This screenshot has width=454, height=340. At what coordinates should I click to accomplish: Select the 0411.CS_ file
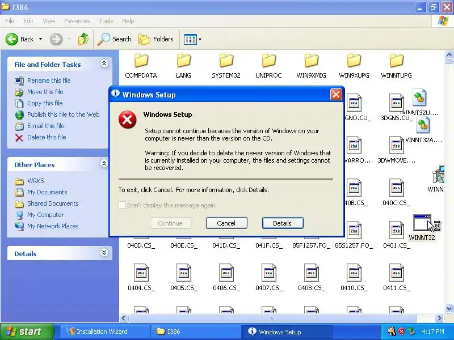(396, 278)
